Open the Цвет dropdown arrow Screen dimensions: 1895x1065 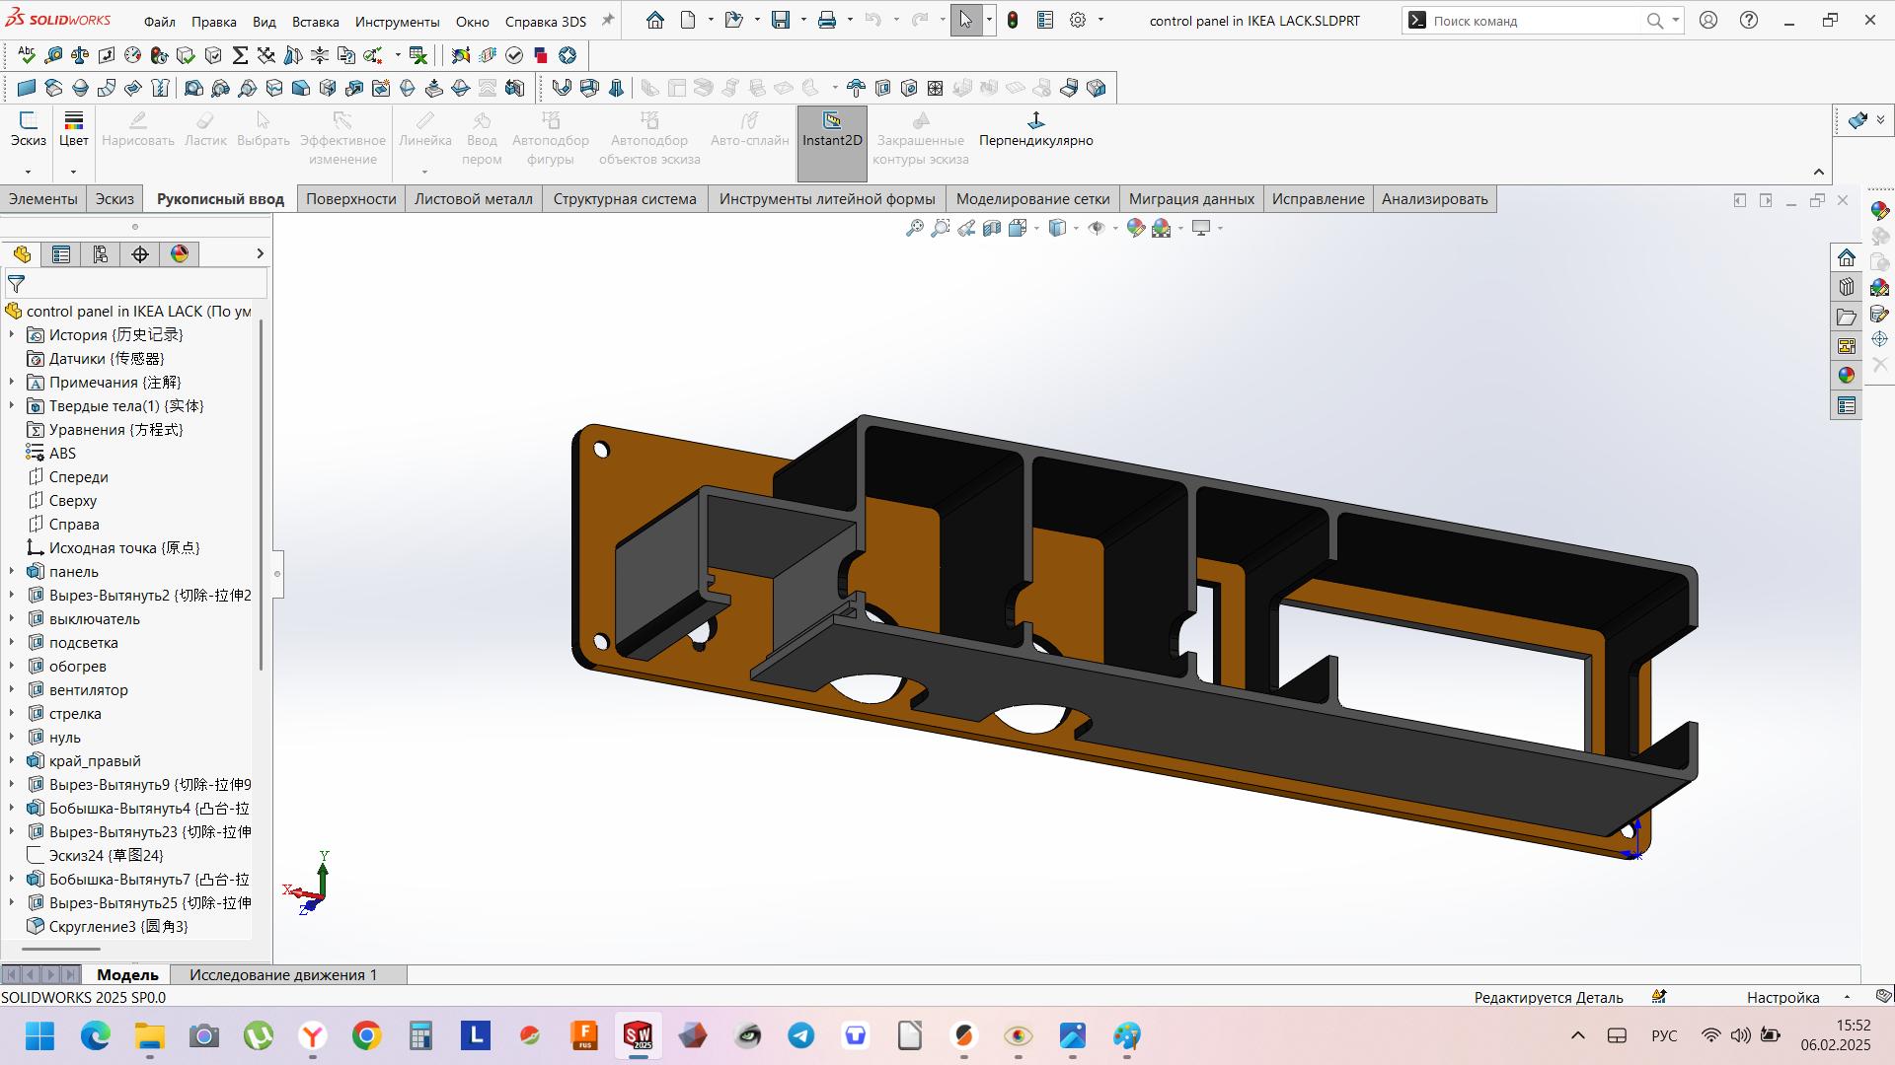[74, 172]
